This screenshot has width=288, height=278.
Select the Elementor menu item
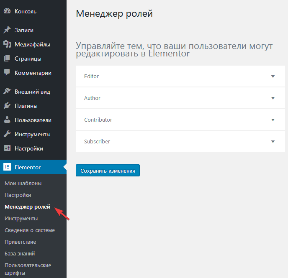33,167
